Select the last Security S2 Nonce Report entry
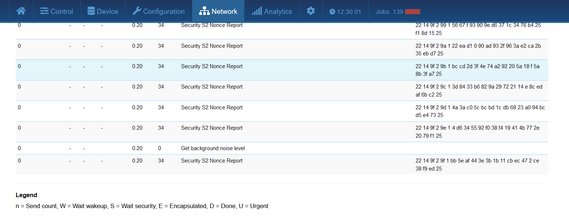Image resolution: width=569 pixels, height=219 pixels. (x=212, y=161)
